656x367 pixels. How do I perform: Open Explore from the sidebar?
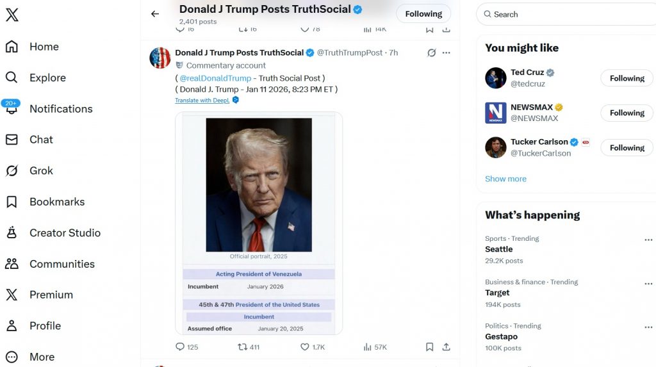47,77
